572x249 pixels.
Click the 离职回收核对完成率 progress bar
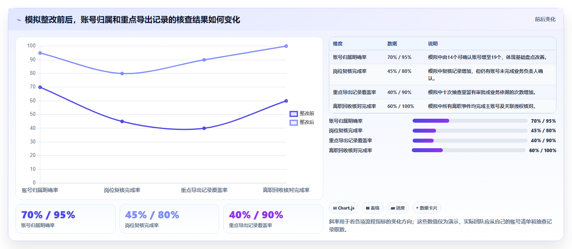coord(469,150)
